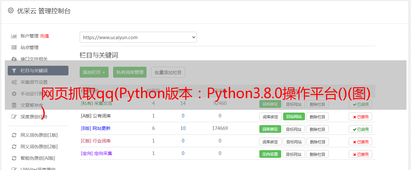This screenshot has height=170, width=411.
Task: Select the [C版] 行业词库 column name
Action: [x=96, y=141]
